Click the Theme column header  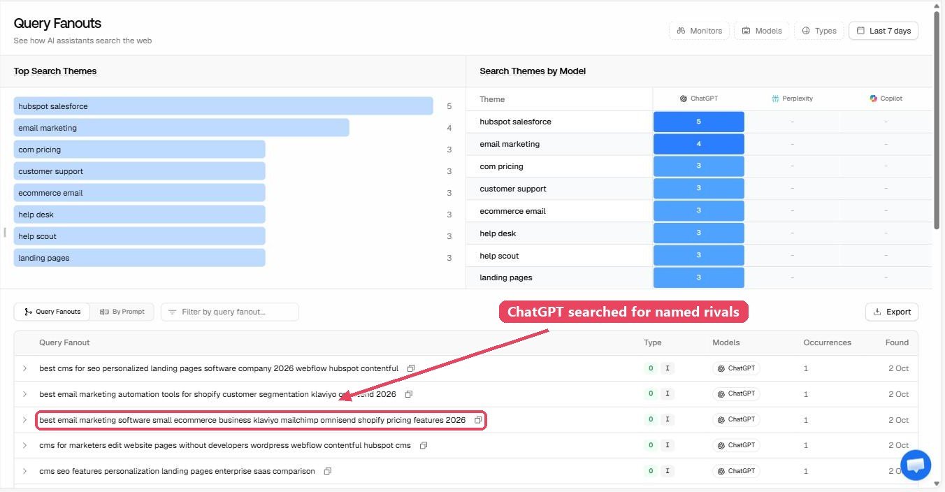(492, 99)
